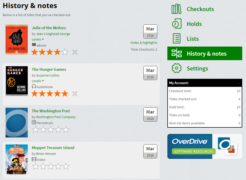This screenshot has width=246, height=180.
Task: Click the OverDrive Software Resources banner
Action: tap(205, 146)
